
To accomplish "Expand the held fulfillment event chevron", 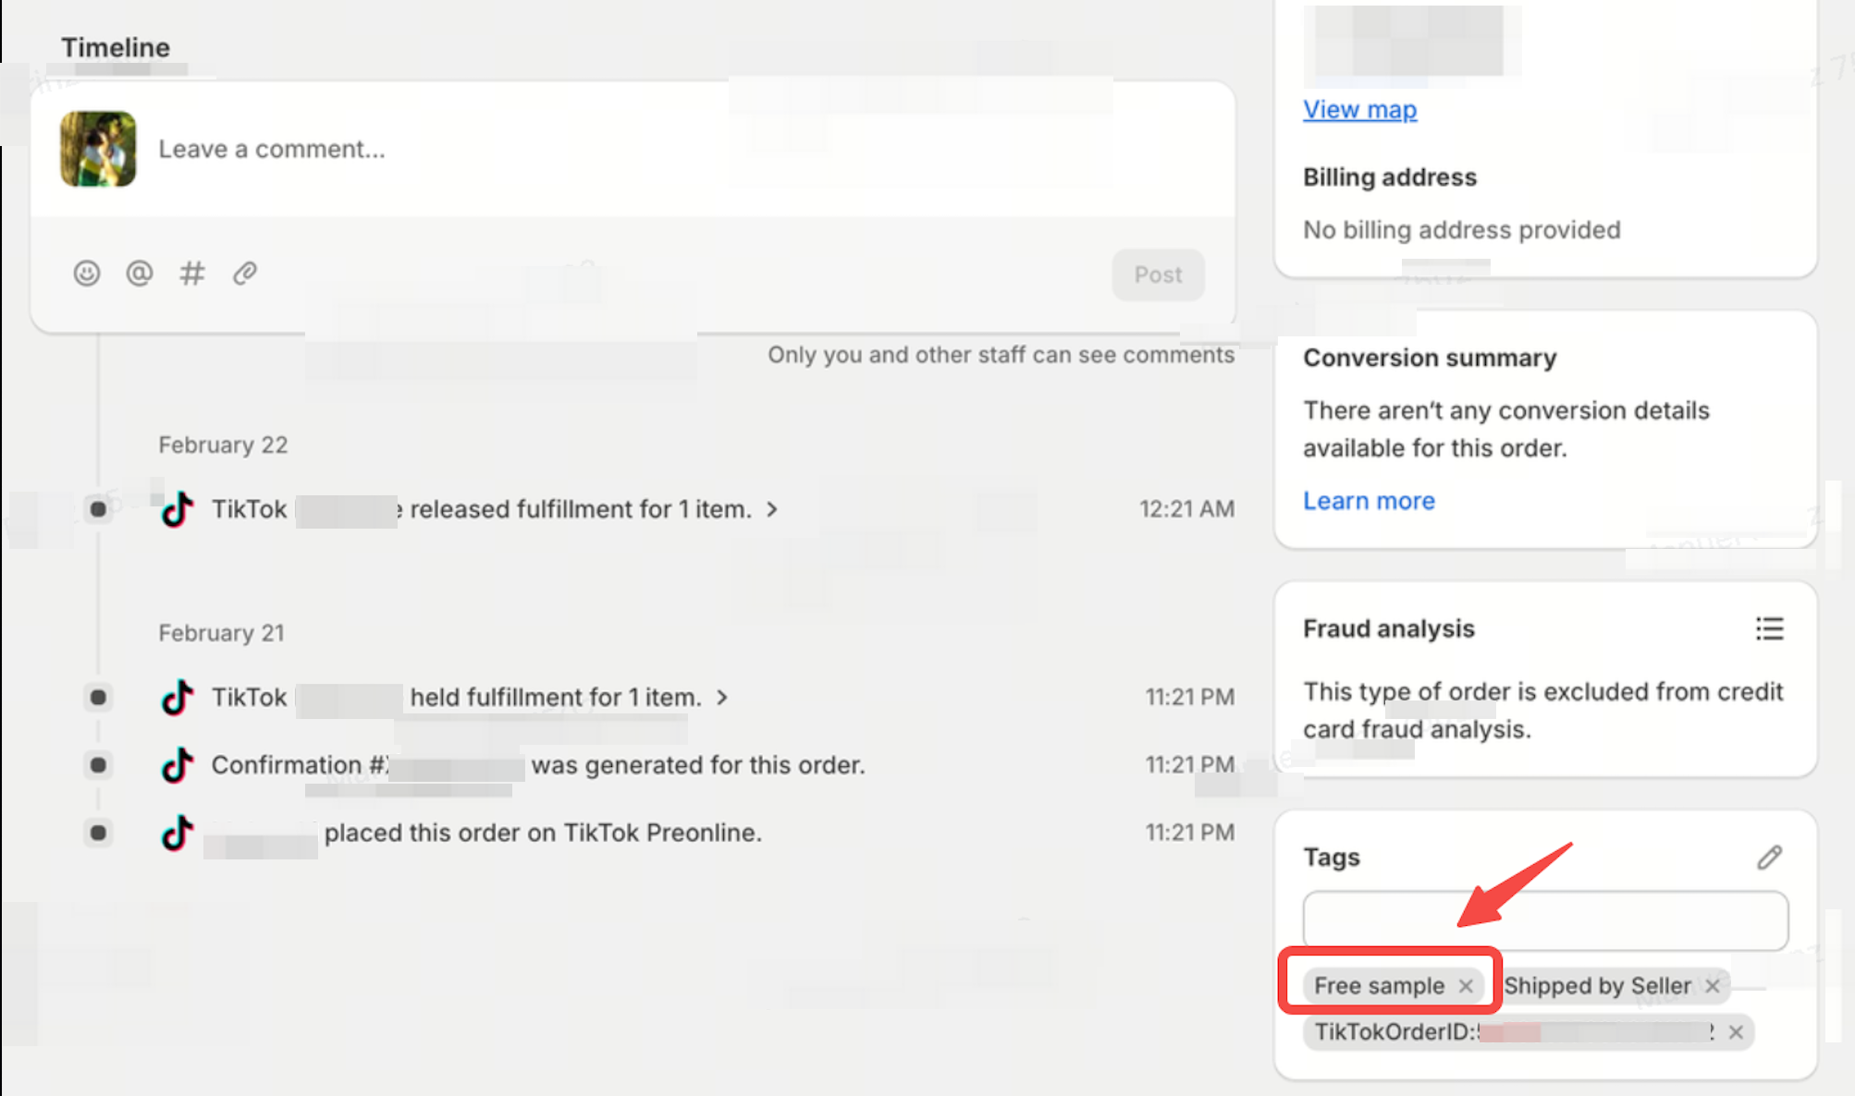I will click(722, 698).
